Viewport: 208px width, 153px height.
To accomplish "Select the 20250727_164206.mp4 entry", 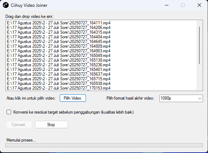I will pos(59,28).
